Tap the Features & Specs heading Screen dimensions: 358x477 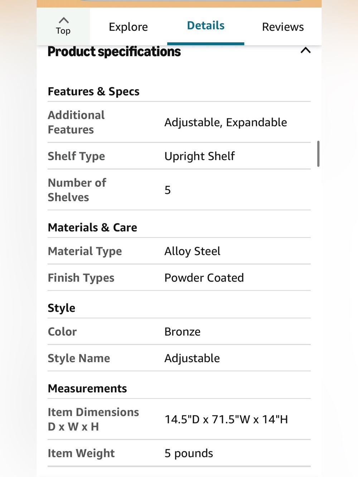93,92
